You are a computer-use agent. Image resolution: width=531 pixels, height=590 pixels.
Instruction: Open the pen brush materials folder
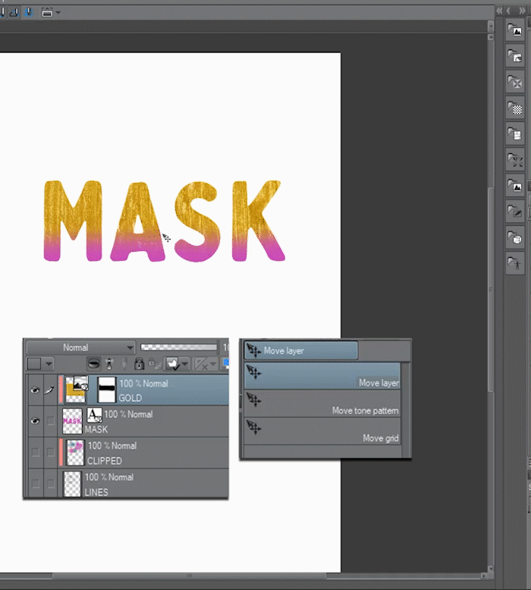tap(516, 212)
